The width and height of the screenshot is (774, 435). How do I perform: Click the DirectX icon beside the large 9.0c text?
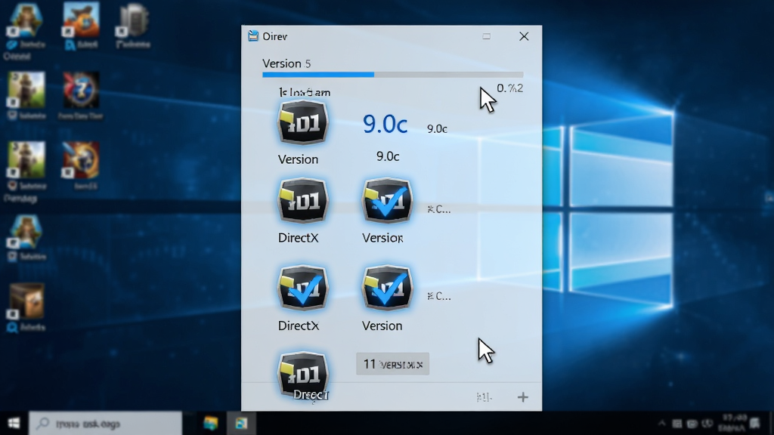coord(302,123)
